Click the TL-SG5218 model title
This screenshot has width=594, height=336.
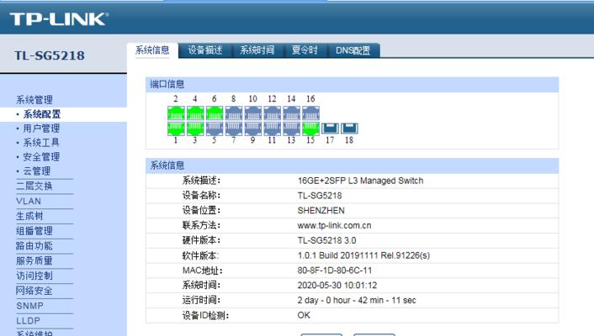(50, 55)
